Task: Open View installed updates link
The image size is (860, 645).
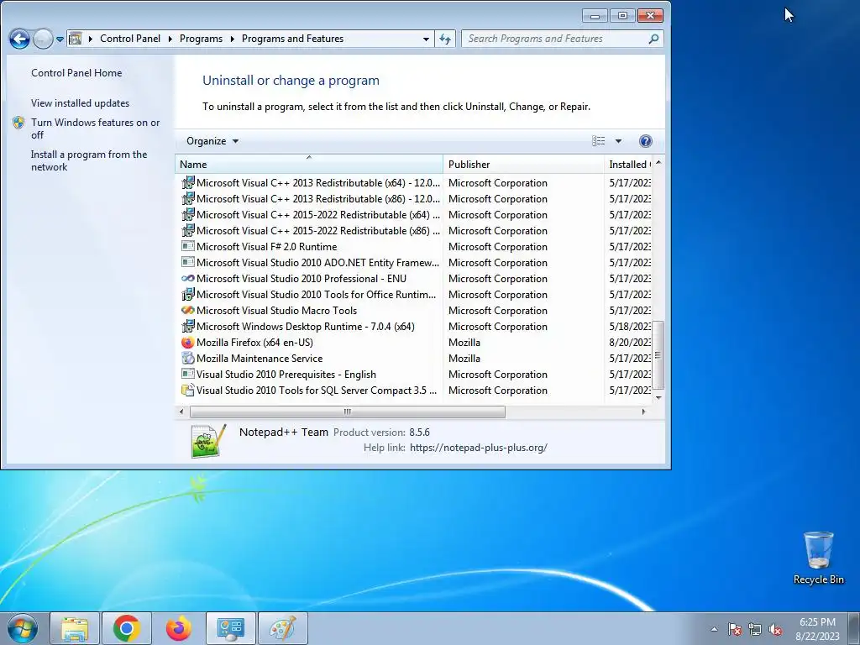Action: (x=80, y=103)
